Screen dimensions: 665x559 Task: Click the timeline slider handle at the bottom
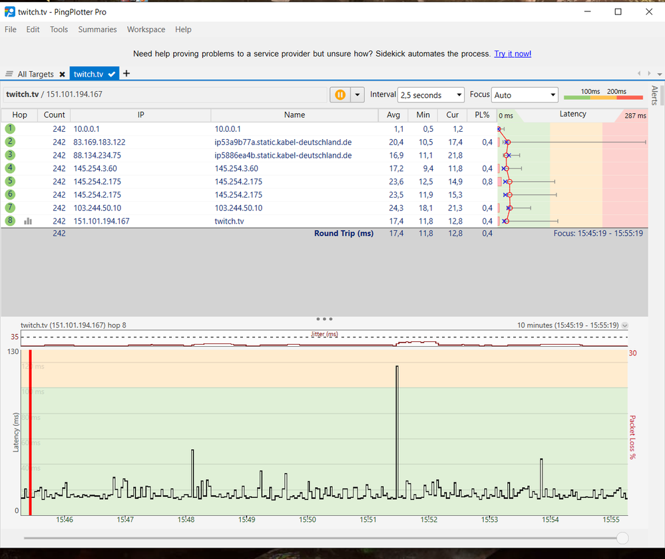[x=622, y=538]
